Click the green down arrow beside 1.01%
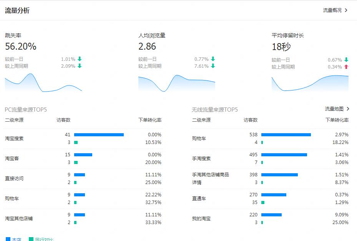 (x=80, y=59)
